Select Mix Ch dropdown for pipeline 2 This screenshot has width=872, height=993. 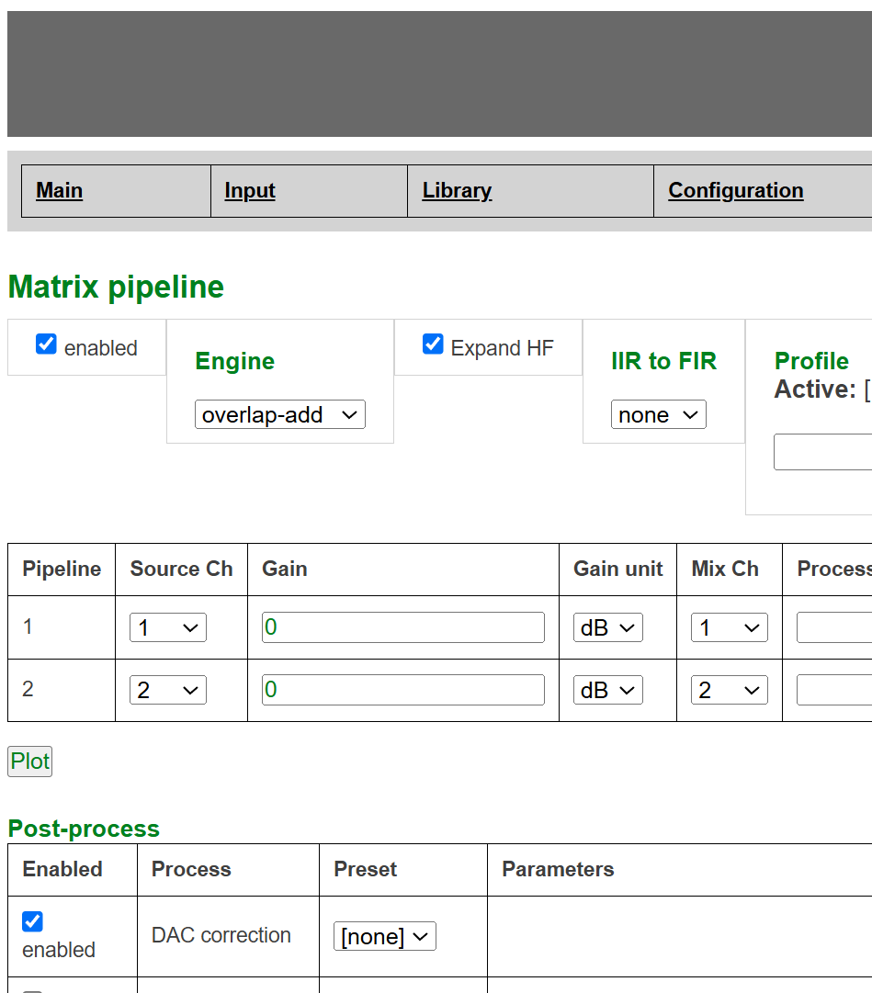[x=729, y=690]
